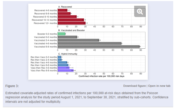This screenshot has width=180, height=108.
Task: Click the 'Vacc then Rec 4-6 months' label
Action: 43,68
